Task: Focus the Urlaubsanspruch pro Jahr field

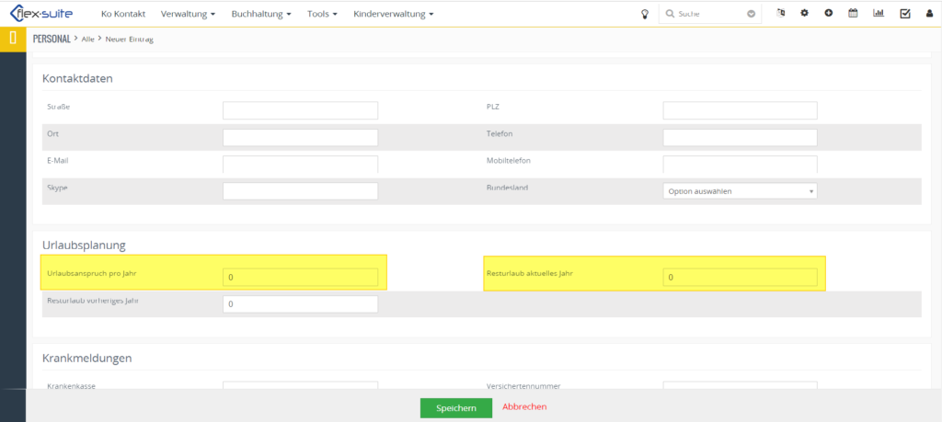Action: (x=300, y=277)
